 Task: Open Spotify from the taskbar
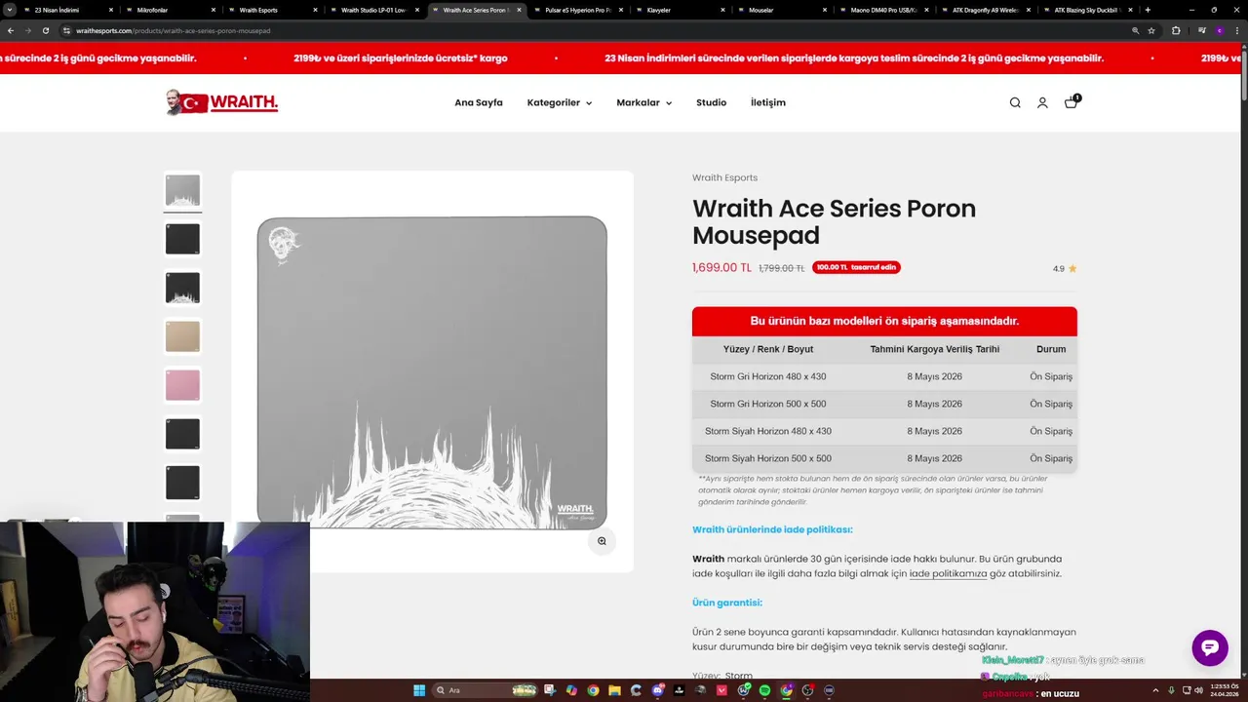764,690
